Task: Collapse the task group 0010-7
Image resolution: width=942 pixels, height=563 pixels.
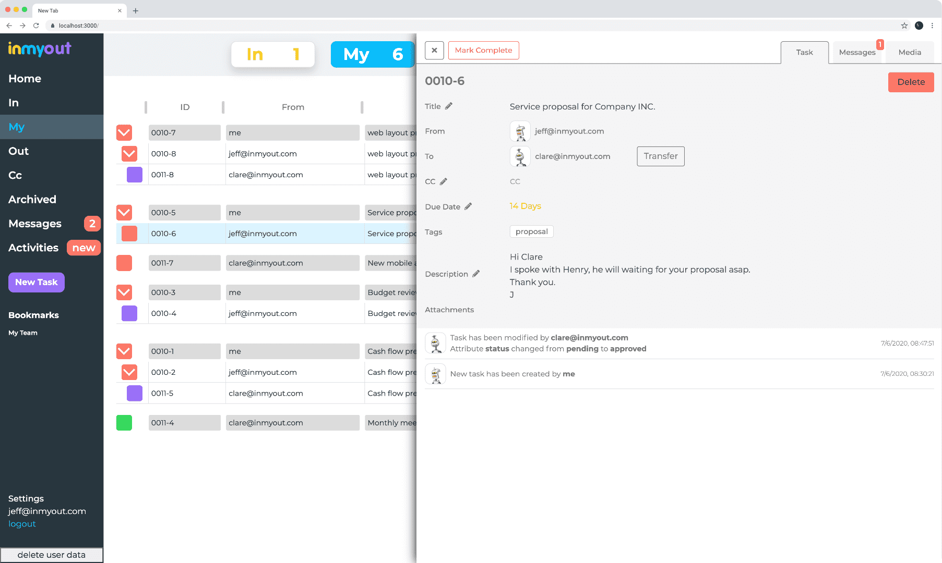Action: coord(124,133)
